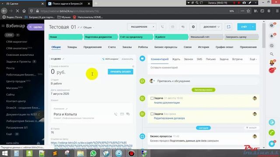The width and height of the screenshot is (280, 157).
Task: Open chat with Рога и Копыта company
Action: pos(128,114)
